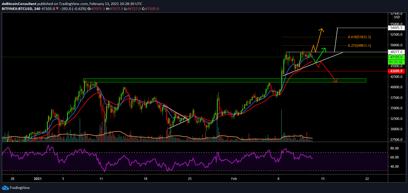This screenshot has height=193, width=408.
Task: Click the 15 date on time axis
Action: pos(323,178)
